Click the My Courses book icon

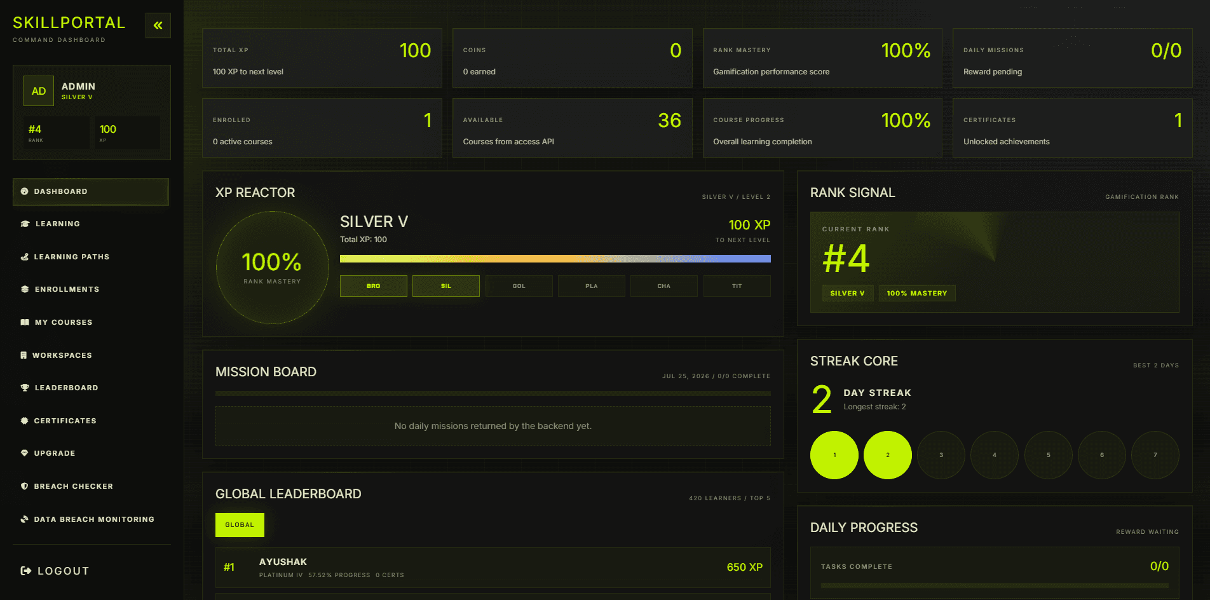(25, 322)
